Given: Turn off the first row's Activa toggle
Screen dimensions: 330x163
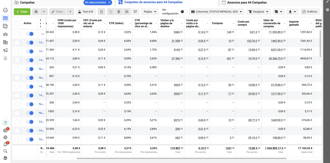Looking at the screenshot, I should tap(30, 34).
